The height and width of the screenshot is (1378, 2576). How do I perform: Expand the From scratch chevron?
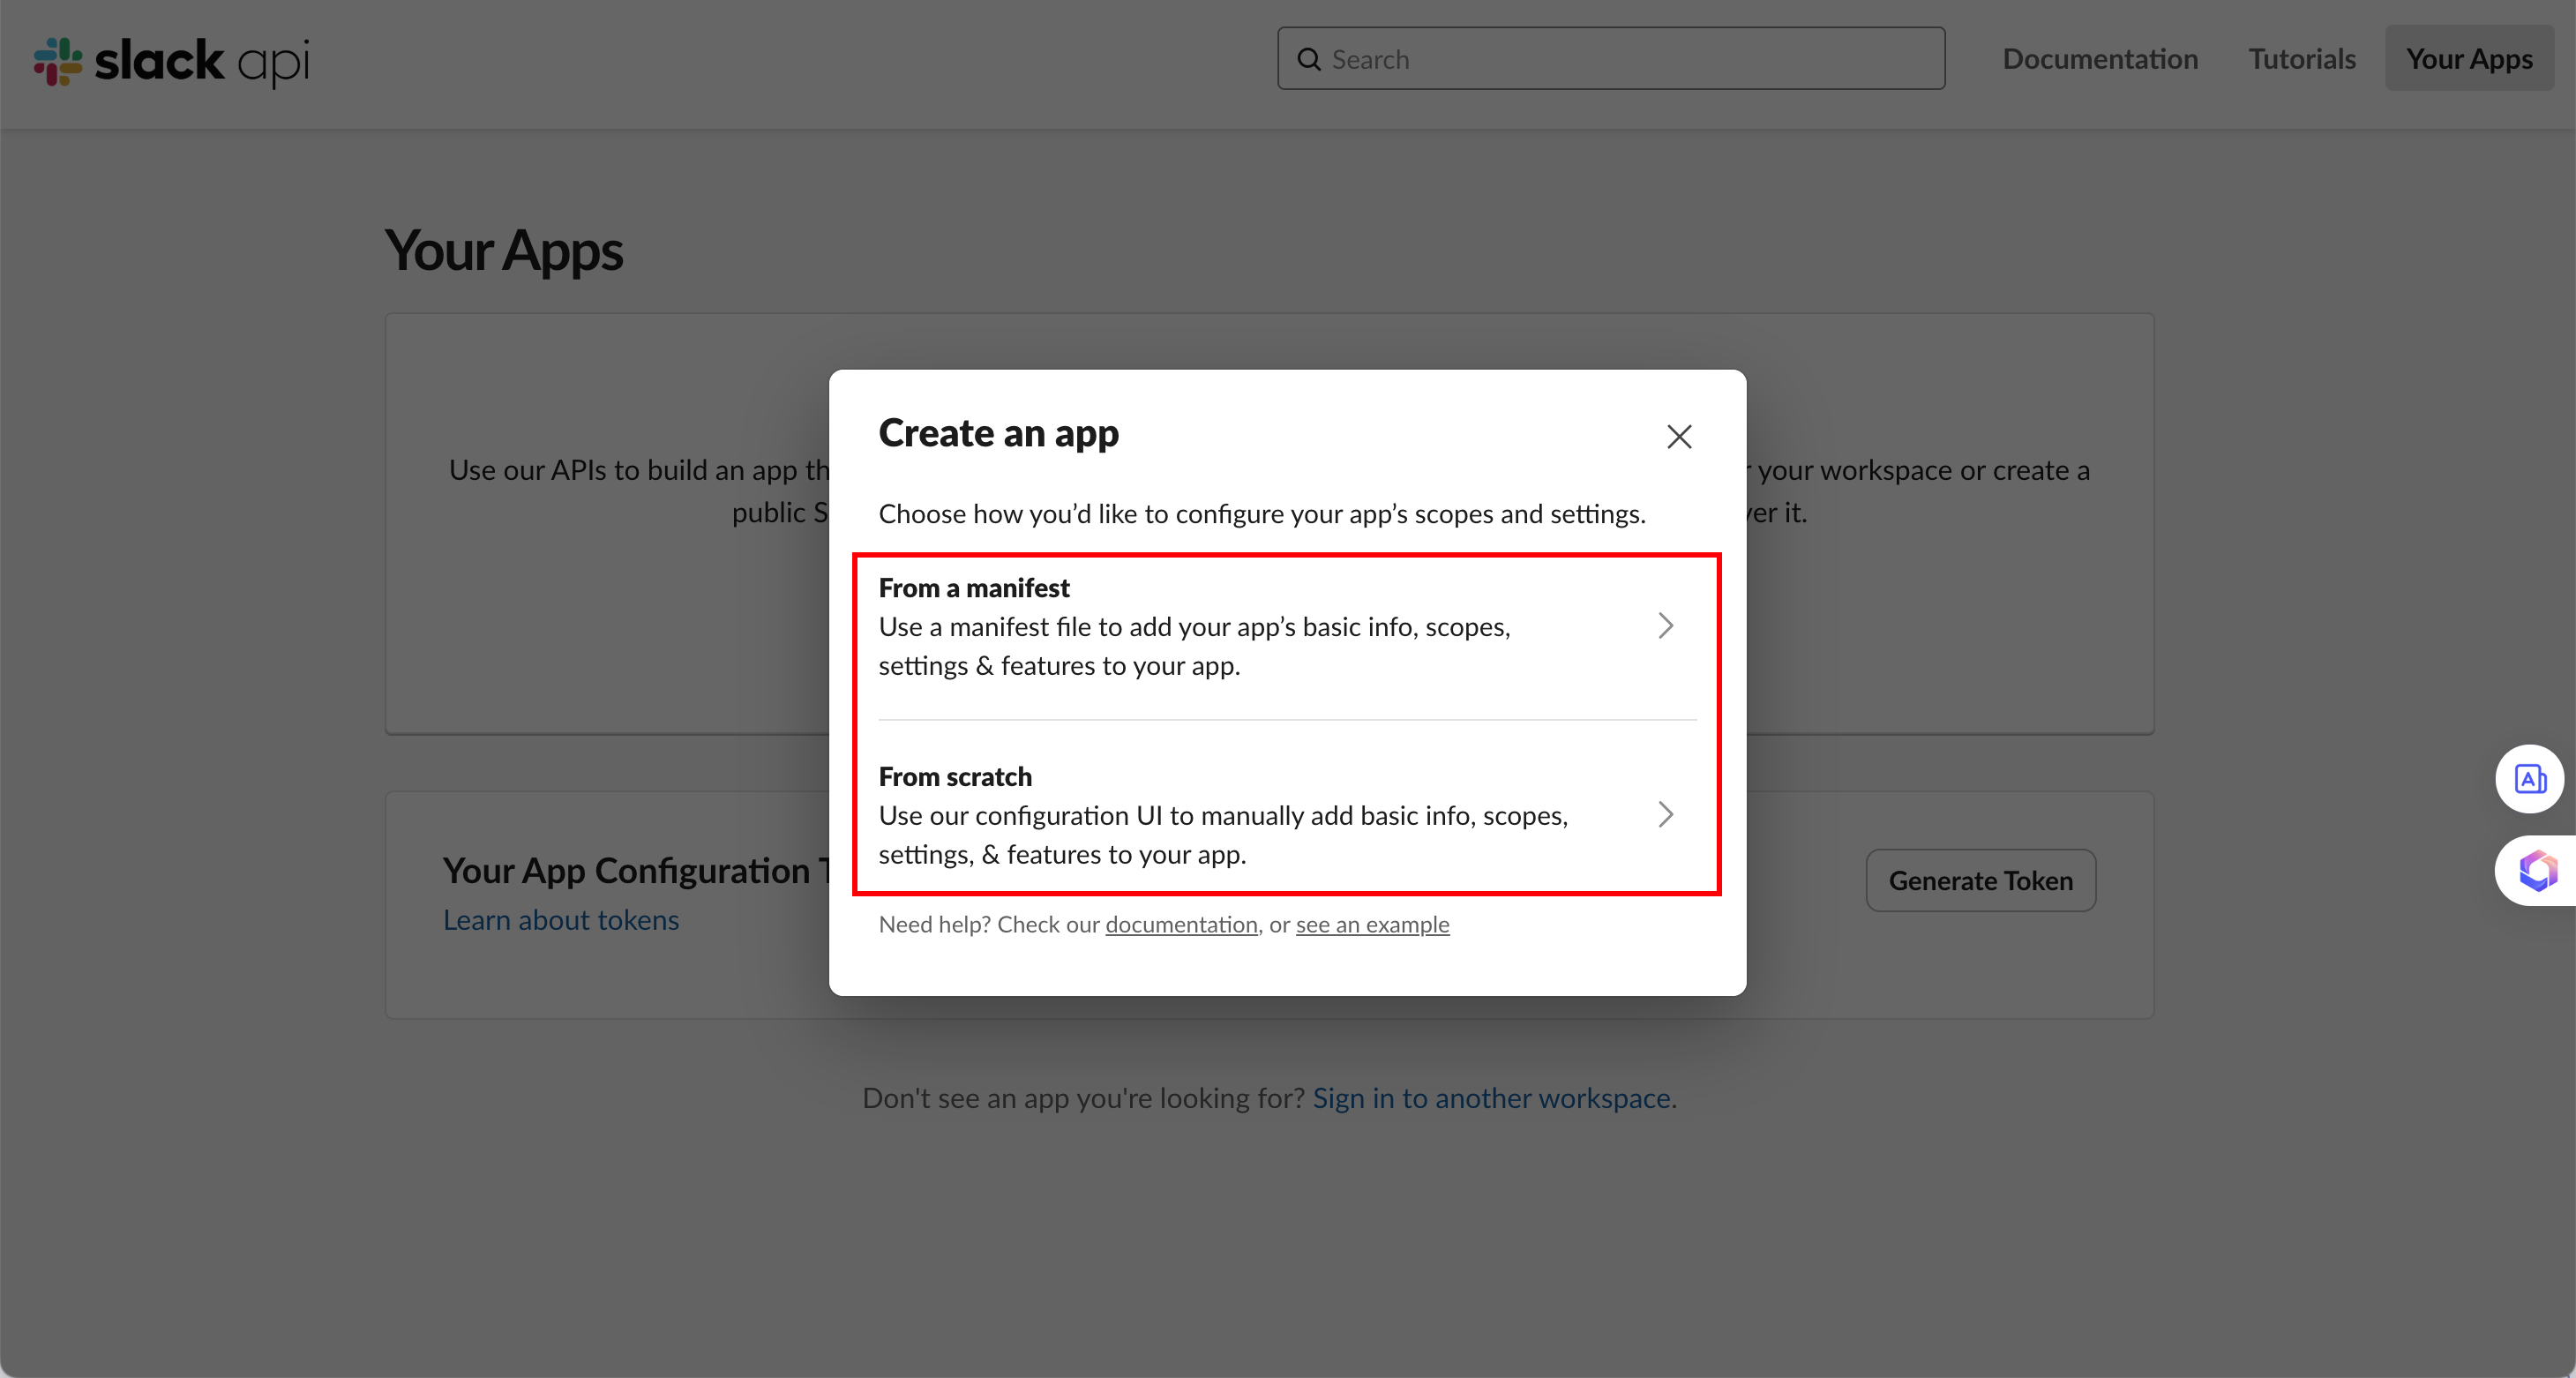point(1666,815)
